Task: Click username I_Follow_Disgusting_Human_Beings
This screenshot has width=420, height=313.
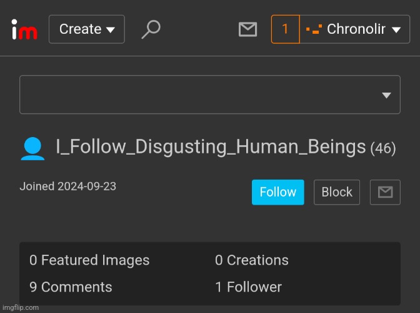Action: tap(211, 147)
